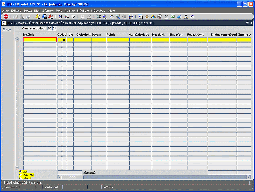
Task: Open the Akce menu
Action: pos(5,11)
